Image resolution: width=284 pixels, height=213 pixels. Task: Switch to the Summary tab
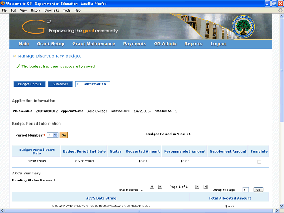(60, 84)
